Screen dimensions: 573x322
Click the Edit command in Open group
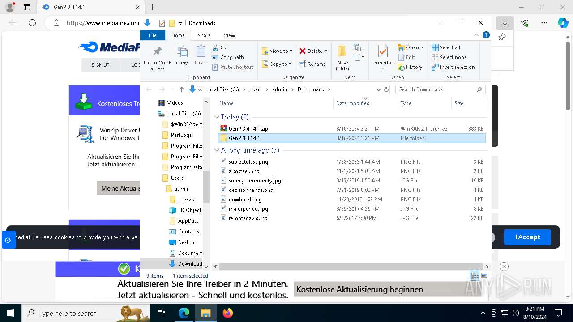click(406, 57)
